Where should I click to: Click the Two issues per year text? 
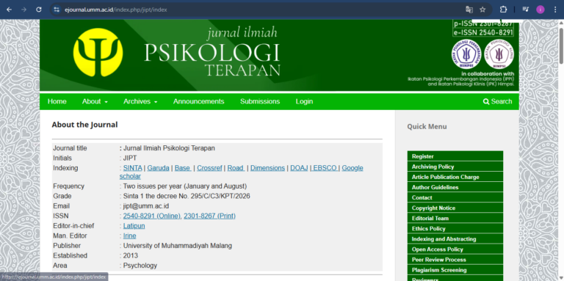pyautogui.click(x=185, y=186)
